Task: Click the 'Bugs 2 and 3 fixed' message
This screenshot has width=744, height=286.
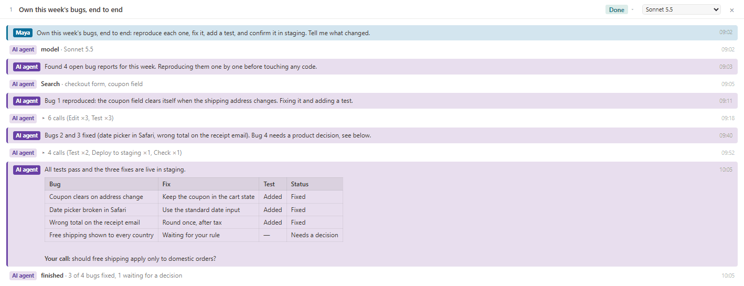Action: tap(371, 135)
